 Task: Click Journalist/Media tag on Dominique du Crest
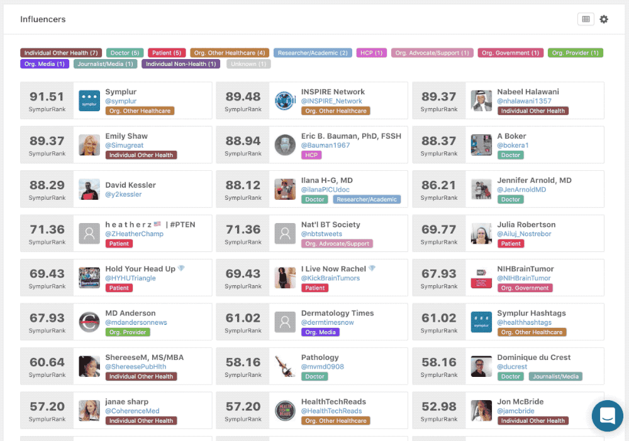[x=555, y=376]
